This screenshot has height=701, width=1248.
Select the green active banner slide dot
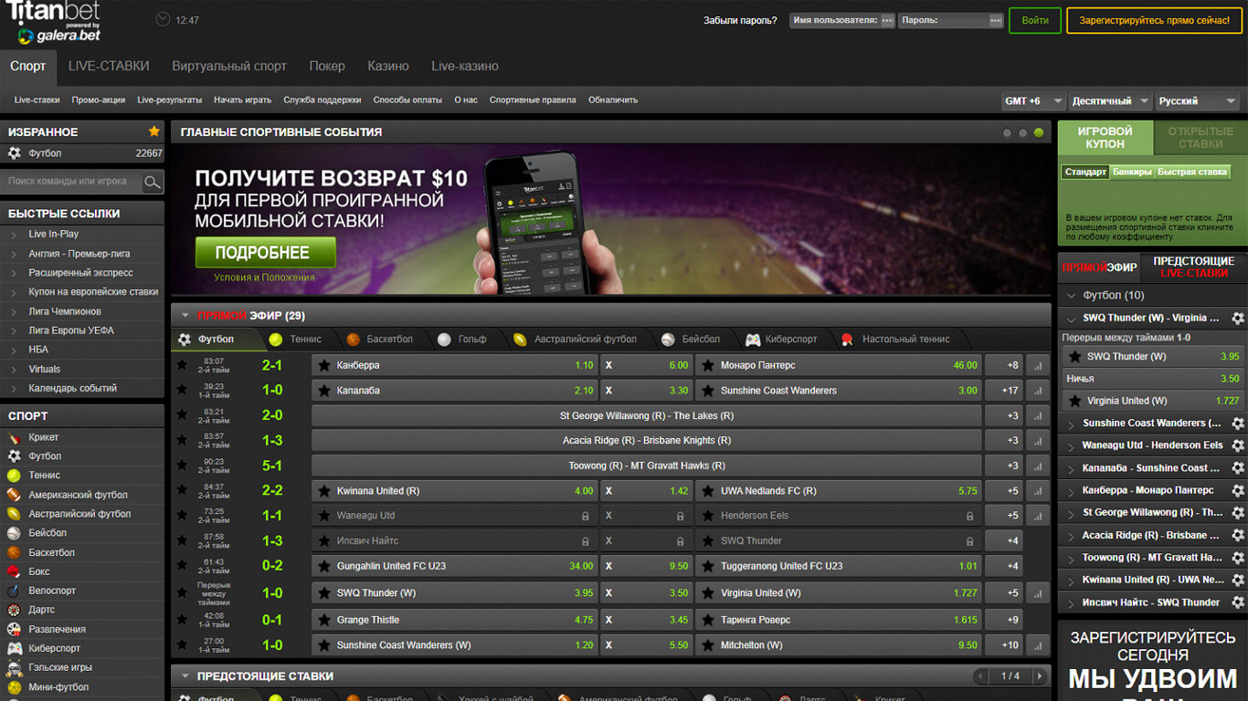(1039, 133)
